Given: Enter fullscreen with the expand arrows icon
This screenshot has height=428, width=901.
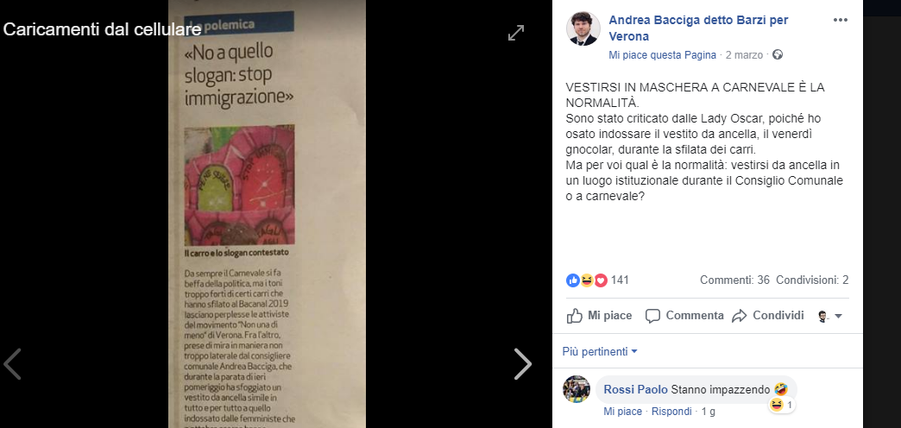Looking at the screenshot, I should tap(516, 33).
